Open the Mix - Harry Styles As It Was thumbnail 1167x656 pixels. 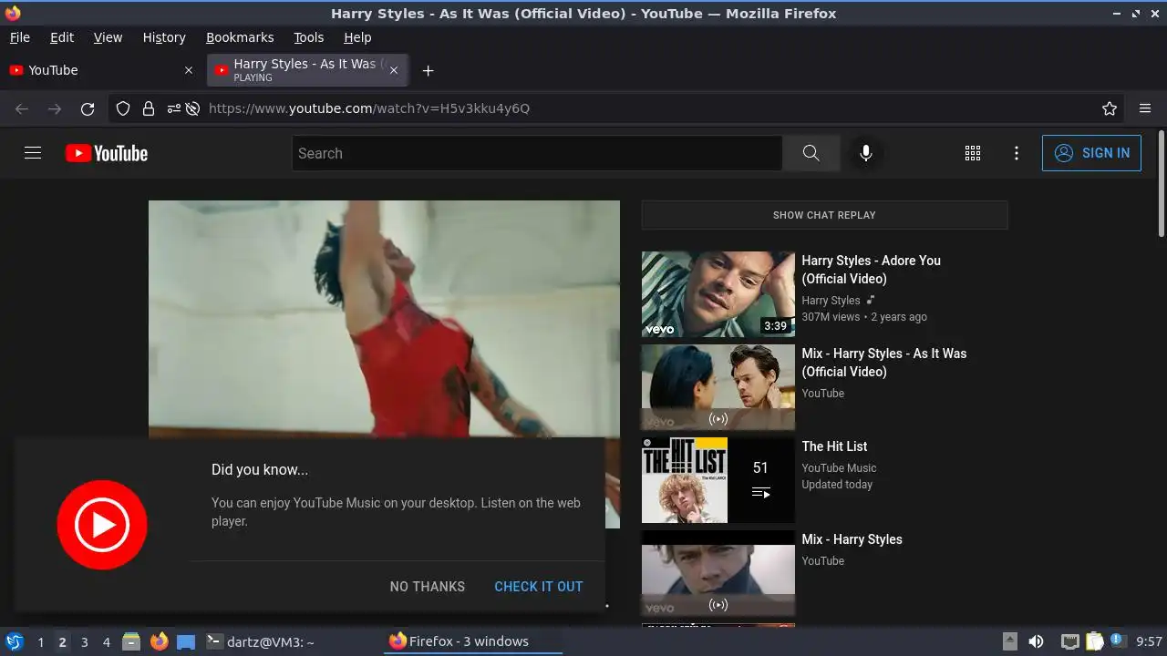[x=718, y=387]
